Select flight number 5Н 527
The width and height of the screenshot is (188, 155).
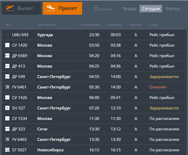click(19, 108)
